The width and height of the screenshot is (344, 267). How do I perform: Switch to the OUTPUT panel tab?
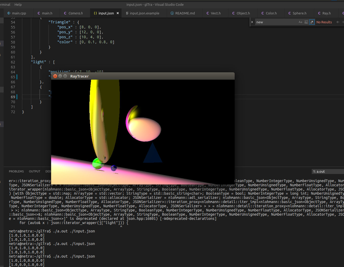click(34, 171)
